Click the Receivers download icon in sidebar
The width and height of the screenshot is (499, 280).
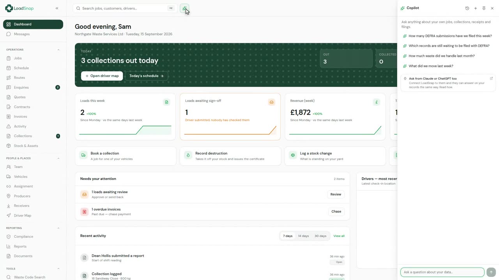[x=9, y=206]
